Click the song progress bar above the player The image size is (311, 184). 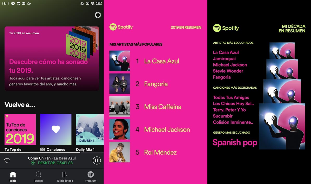coord(52,152)
